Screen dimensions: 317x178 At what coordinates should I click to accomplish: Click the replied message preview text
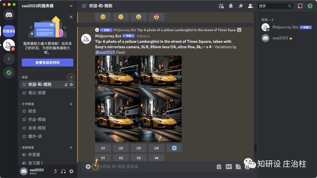pos(186,30)
